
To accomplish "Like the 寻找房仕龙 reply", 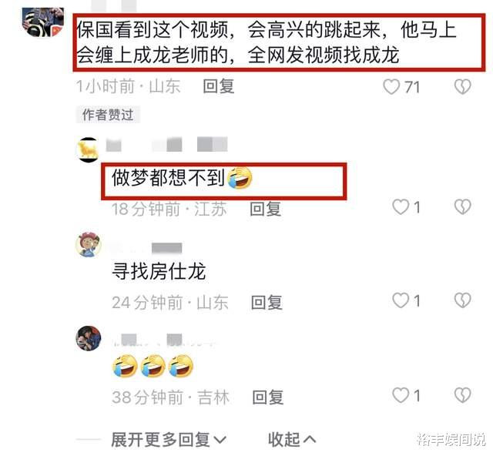I will (401, 300).
